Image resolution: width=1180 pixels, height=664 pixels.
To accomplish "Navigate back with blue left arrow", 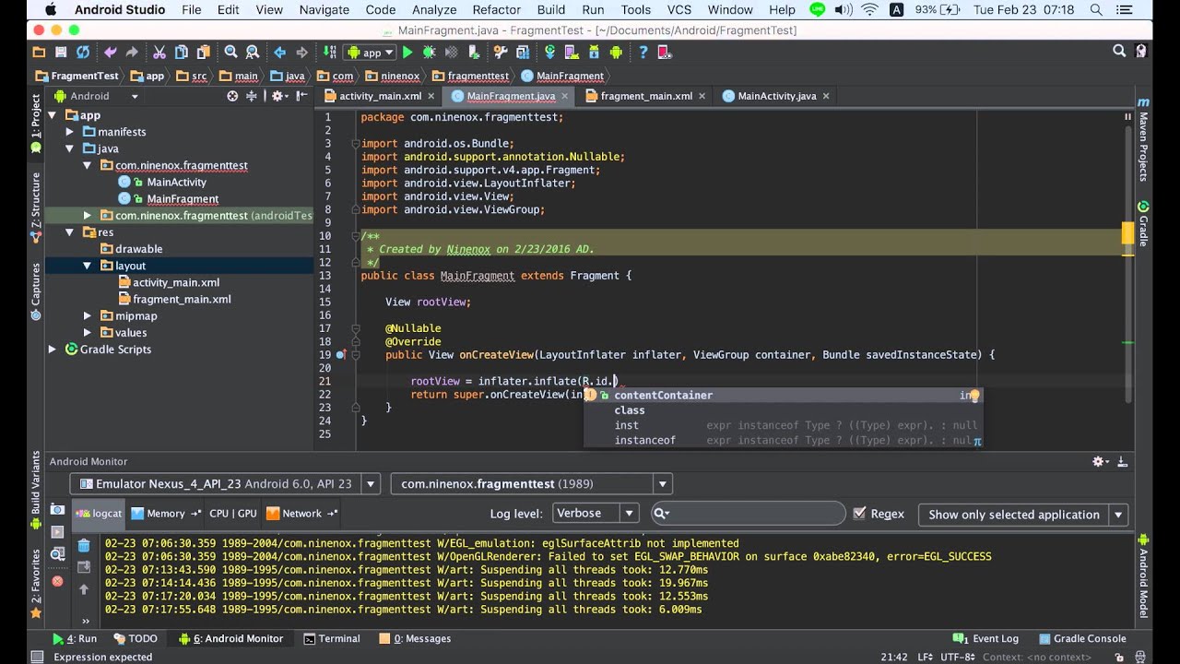I will coord(280,53).
